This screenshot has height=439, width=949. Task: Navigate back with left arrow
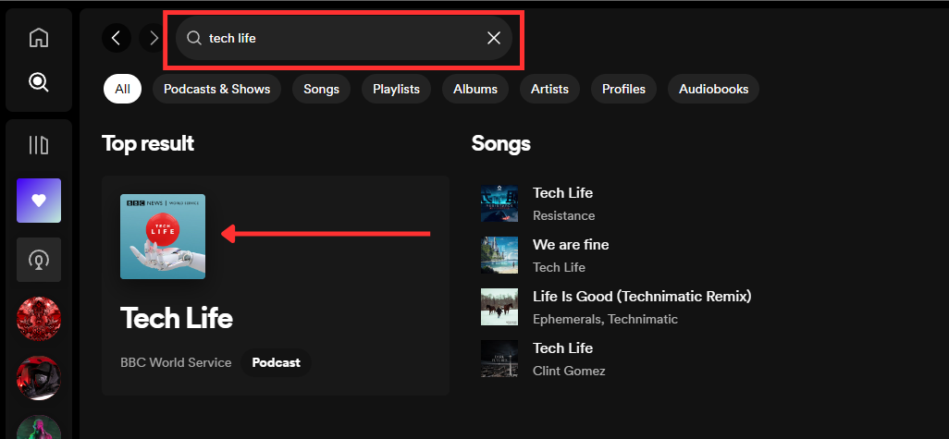coord(116,38)
